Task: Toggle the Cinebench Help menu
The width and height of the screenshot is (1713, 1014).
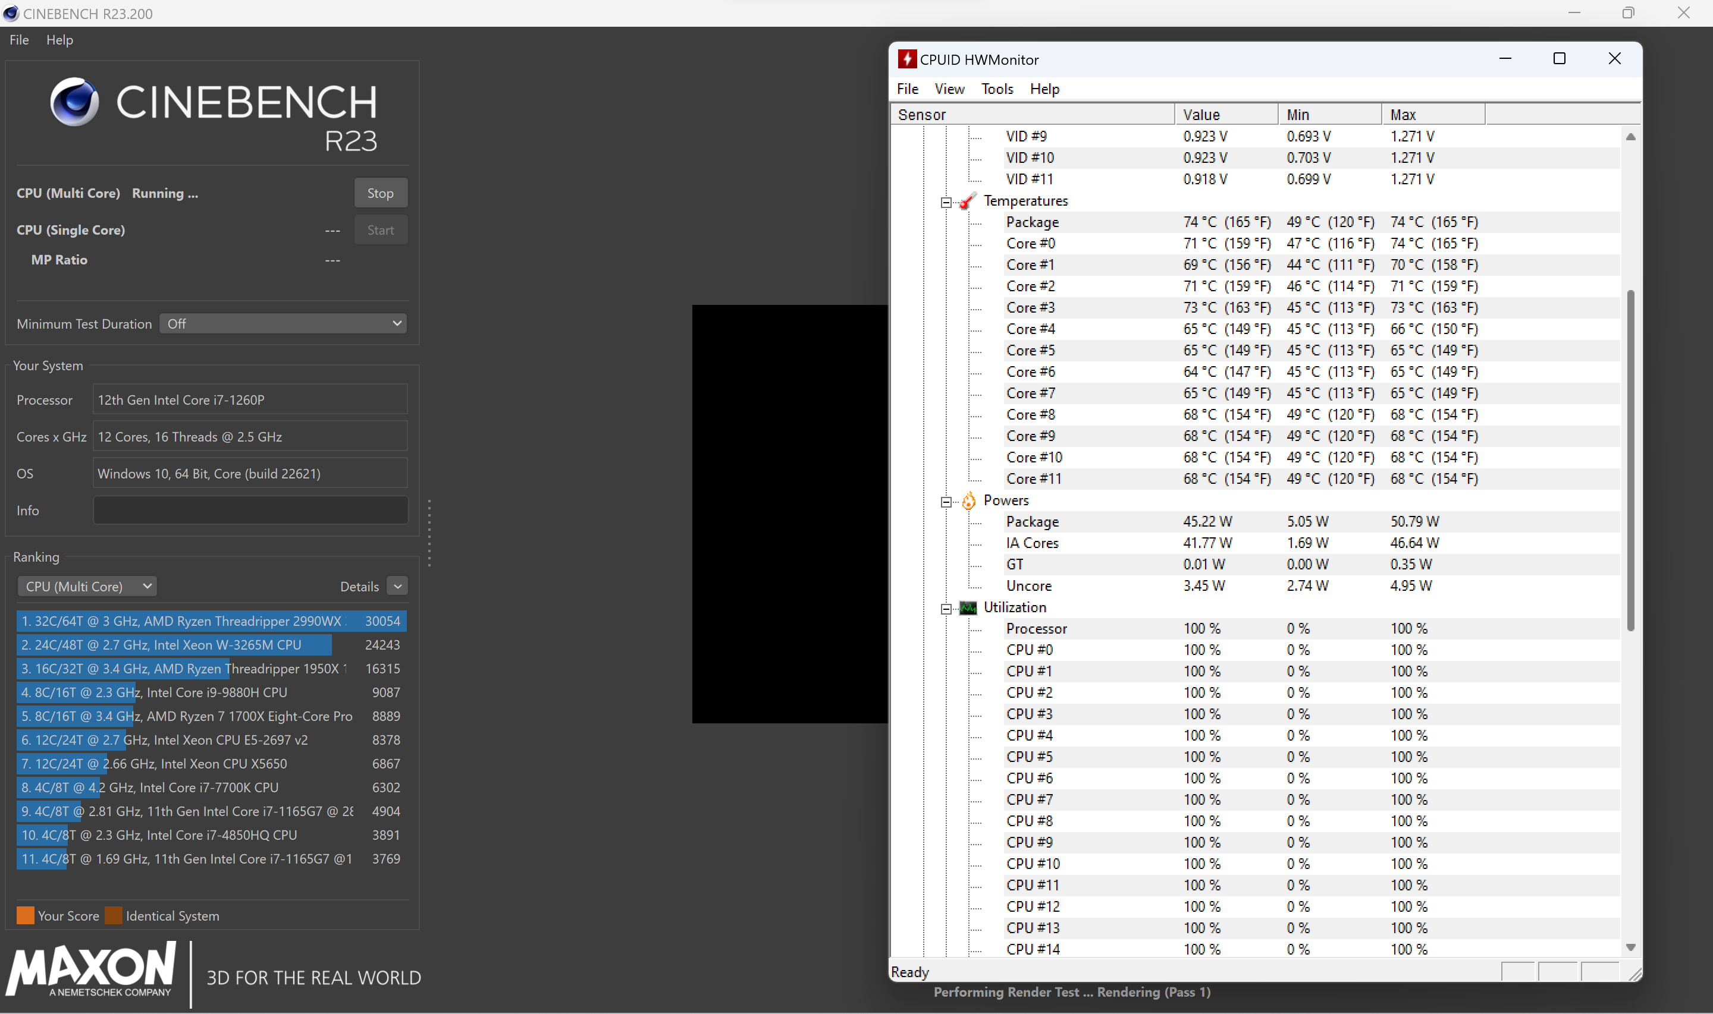Action: 58,40
